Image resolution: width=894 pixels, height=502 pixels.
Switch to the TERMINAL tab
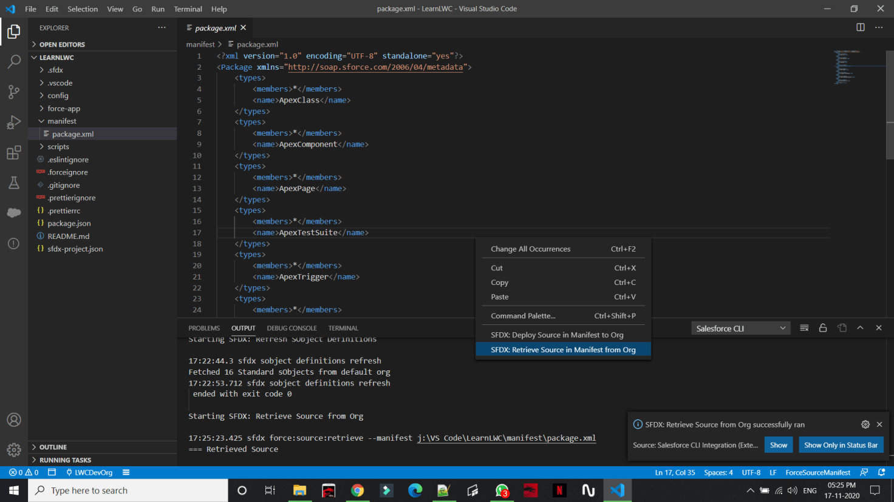point(343,328)
